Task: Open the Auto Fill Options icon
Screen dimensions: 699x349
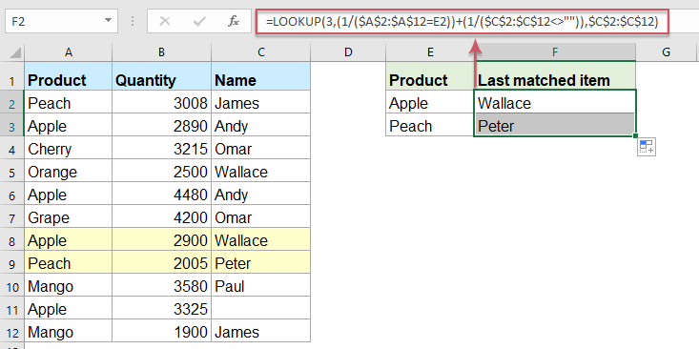Action: 646,147
